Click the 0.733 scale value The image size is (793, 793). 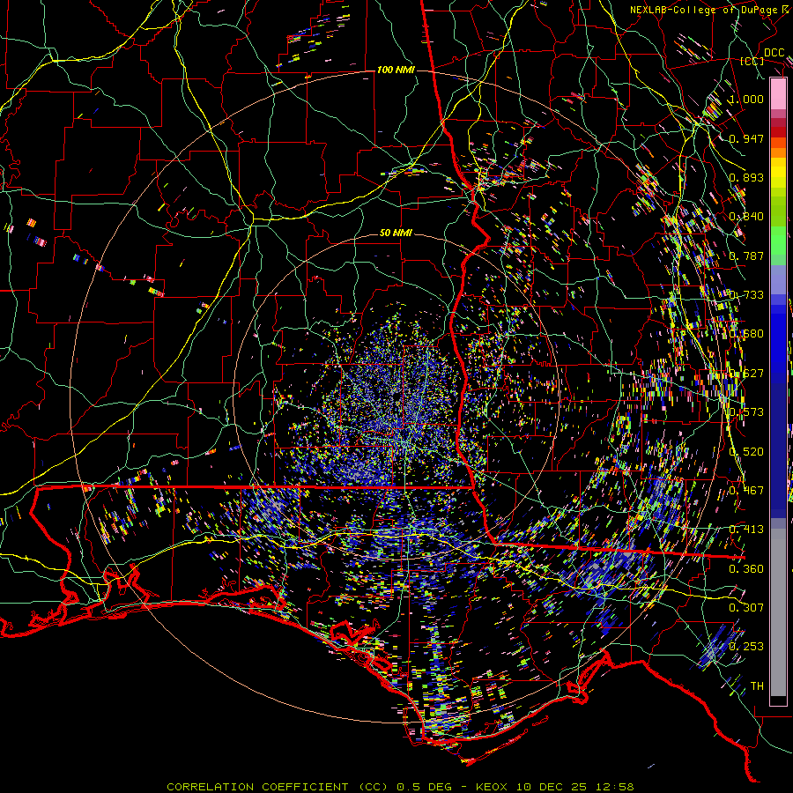pyautogui.click(x=746, y=295)
